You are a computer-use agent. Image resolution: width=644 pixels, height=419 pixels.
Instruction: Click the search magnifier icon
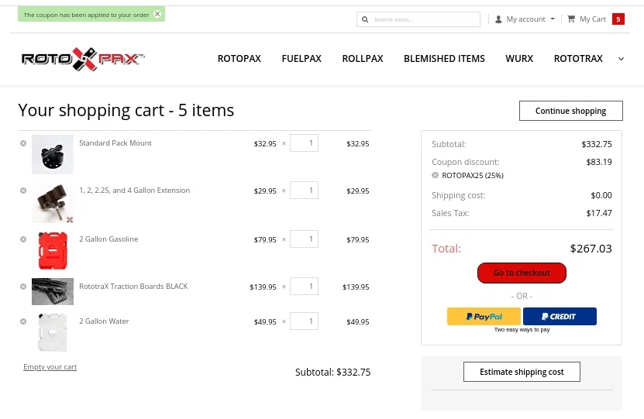tap(365, 19)
